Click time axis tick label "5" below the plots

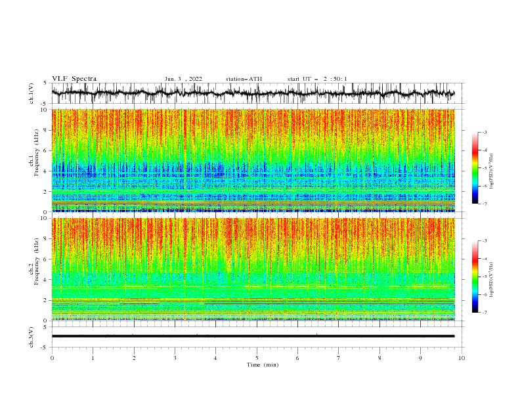257,358
